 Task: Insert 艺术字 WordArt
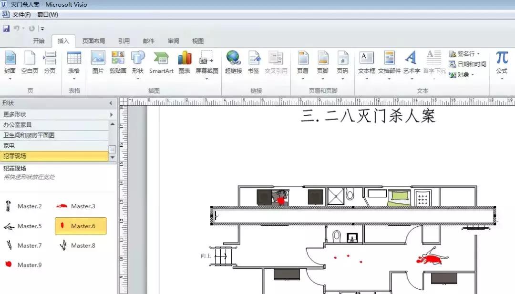coord(411,62)
